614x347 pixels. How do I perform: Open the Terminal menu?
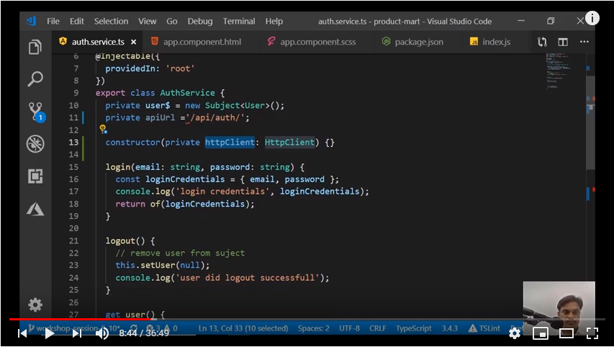(239, 21)
